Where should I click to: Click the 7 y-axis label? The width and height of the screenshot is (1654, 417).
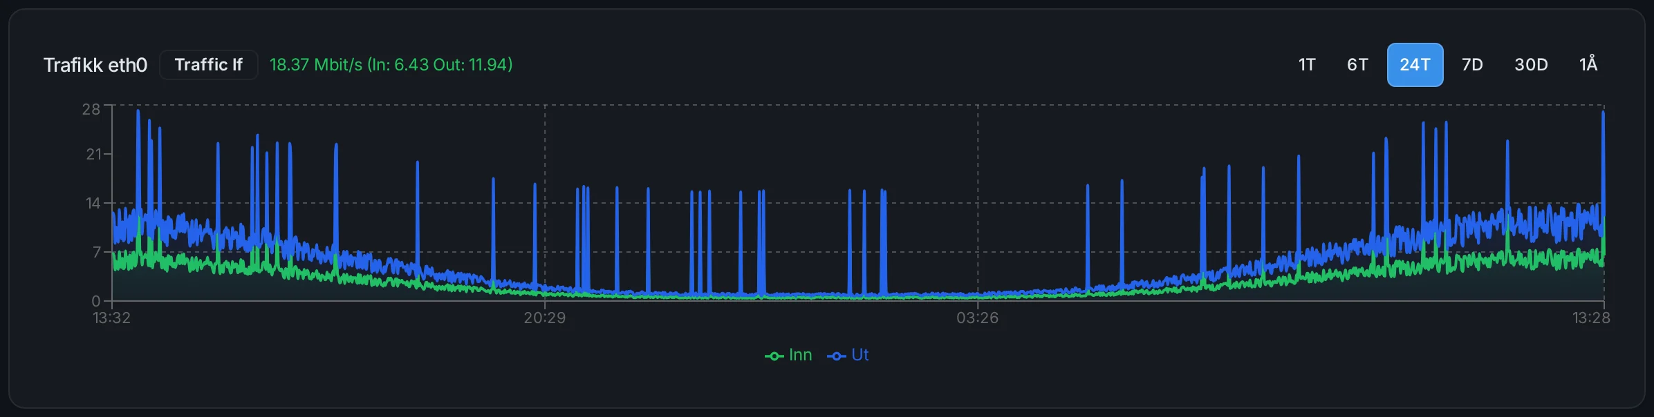(x=97, y=252)
